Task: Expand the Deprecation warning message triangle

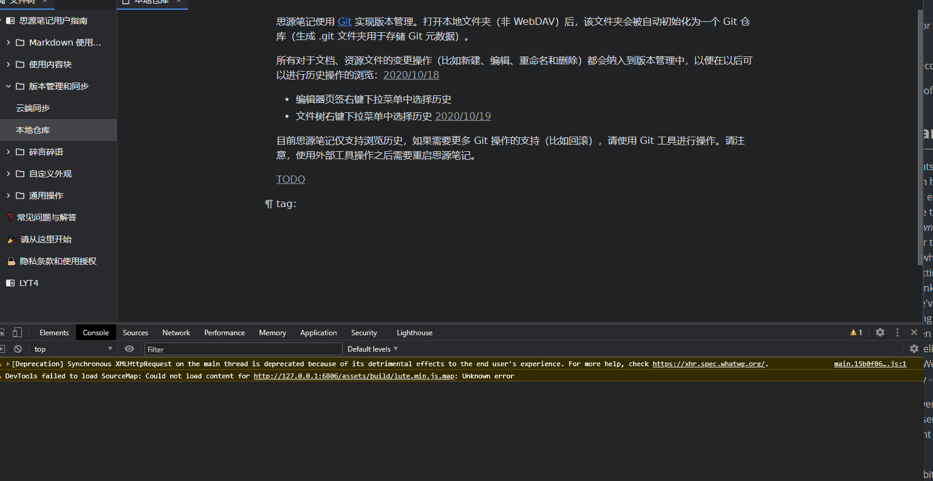Action: pyautogui.click(x=9, y=364)
